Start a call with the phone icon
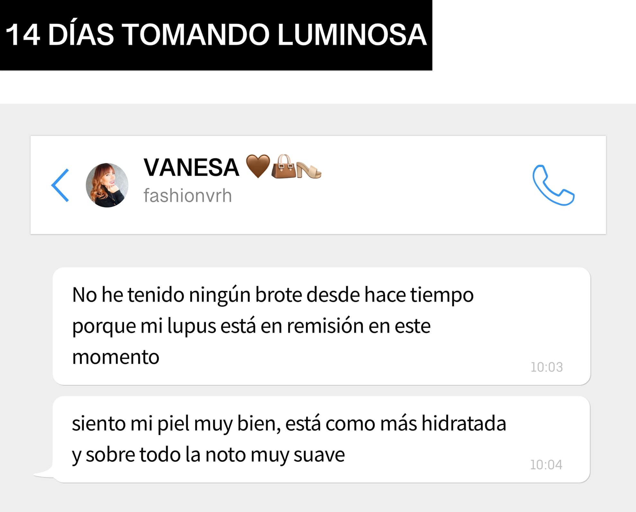The width and height of the screenshot is (636, 512). [x=553, y=185]
